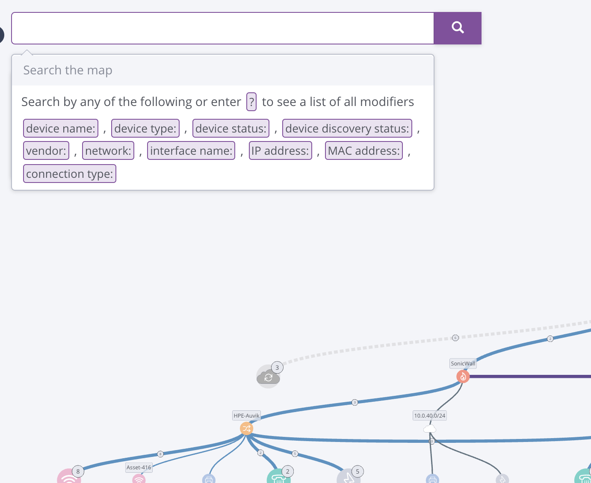The image size is (591, 483).
Task: Expand the badge 2 above the phone node
Action: [287, 471]
